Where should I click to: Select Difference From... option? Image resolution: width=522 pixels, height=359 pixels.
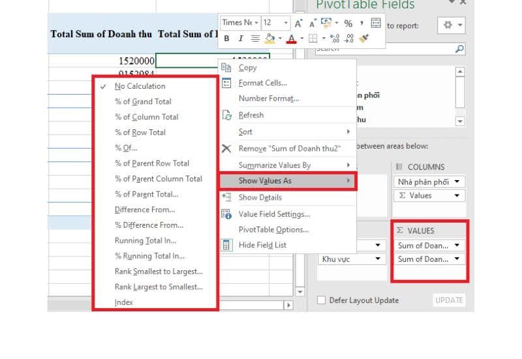[x=155, y=210]
